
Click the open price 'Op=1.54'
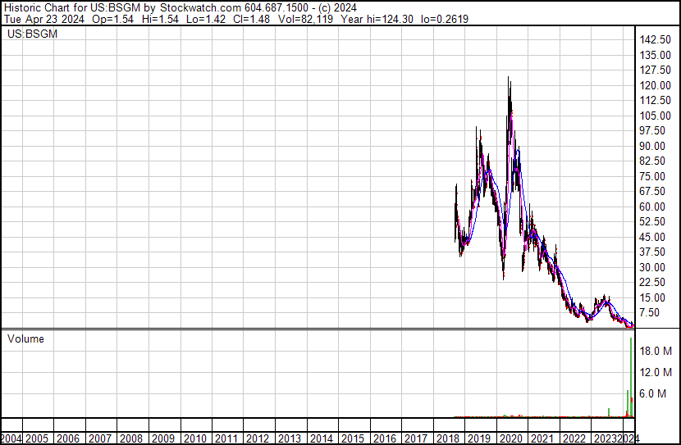113,19
